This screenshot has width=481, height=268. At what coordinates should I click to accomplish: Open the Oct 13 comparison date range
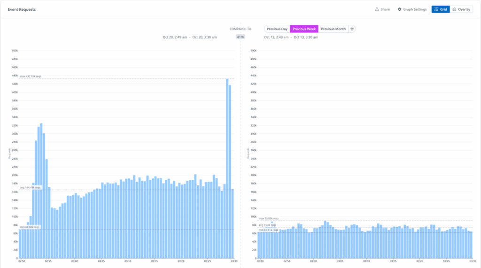(287, 37)
